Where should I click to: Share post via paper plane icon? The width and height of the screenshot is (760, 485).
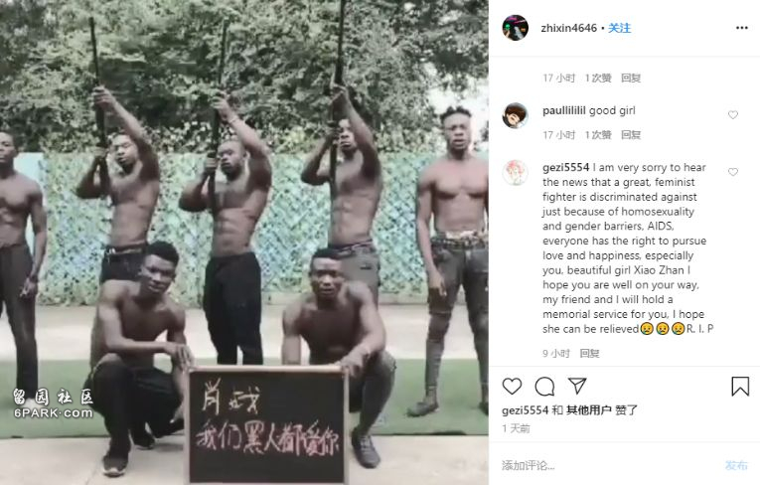(577, 386)
